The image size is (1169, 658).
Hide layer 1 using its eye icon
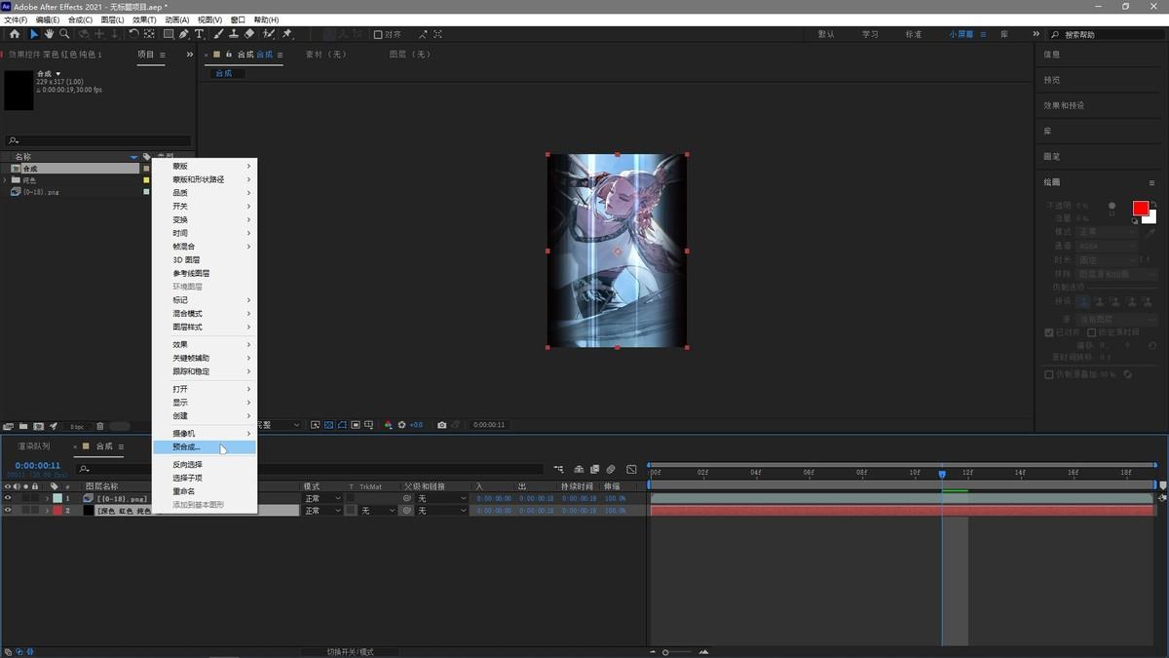(8, 498)
